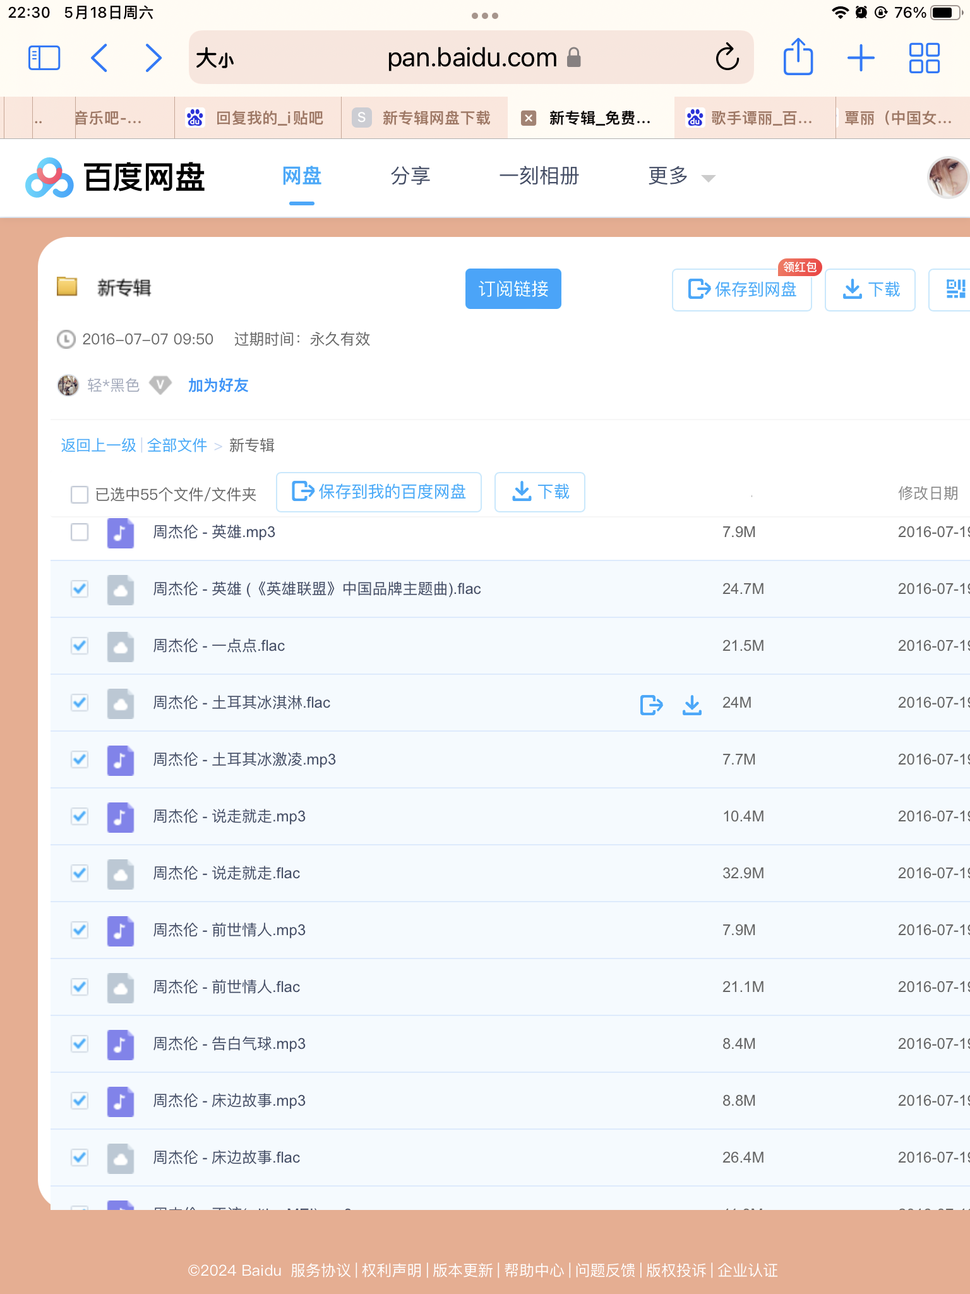Open the 网盘 navigation item

click(302, 176)
